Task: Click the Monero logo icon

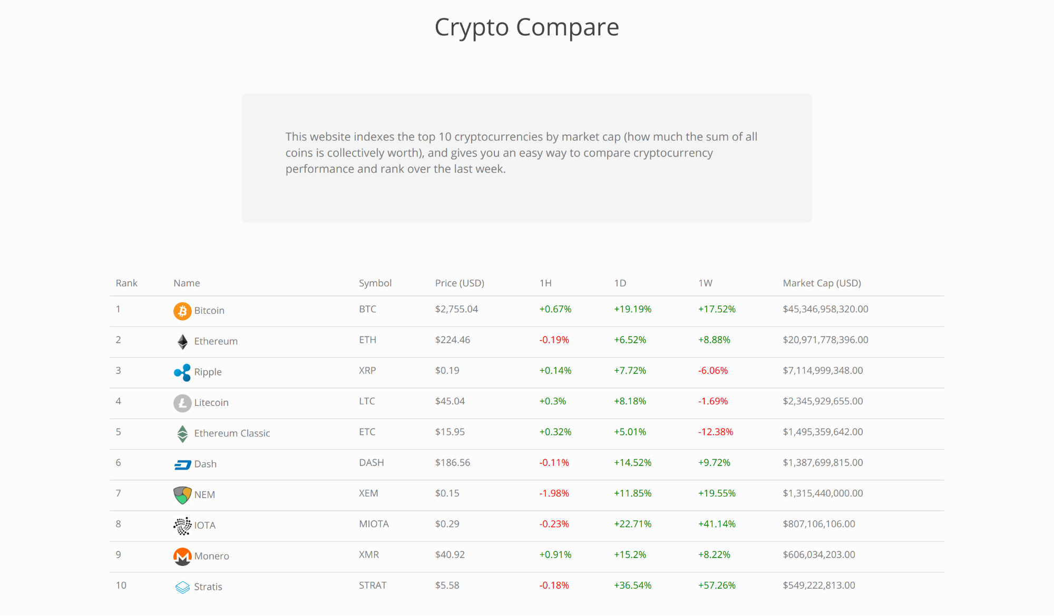Action: point(182,557)
